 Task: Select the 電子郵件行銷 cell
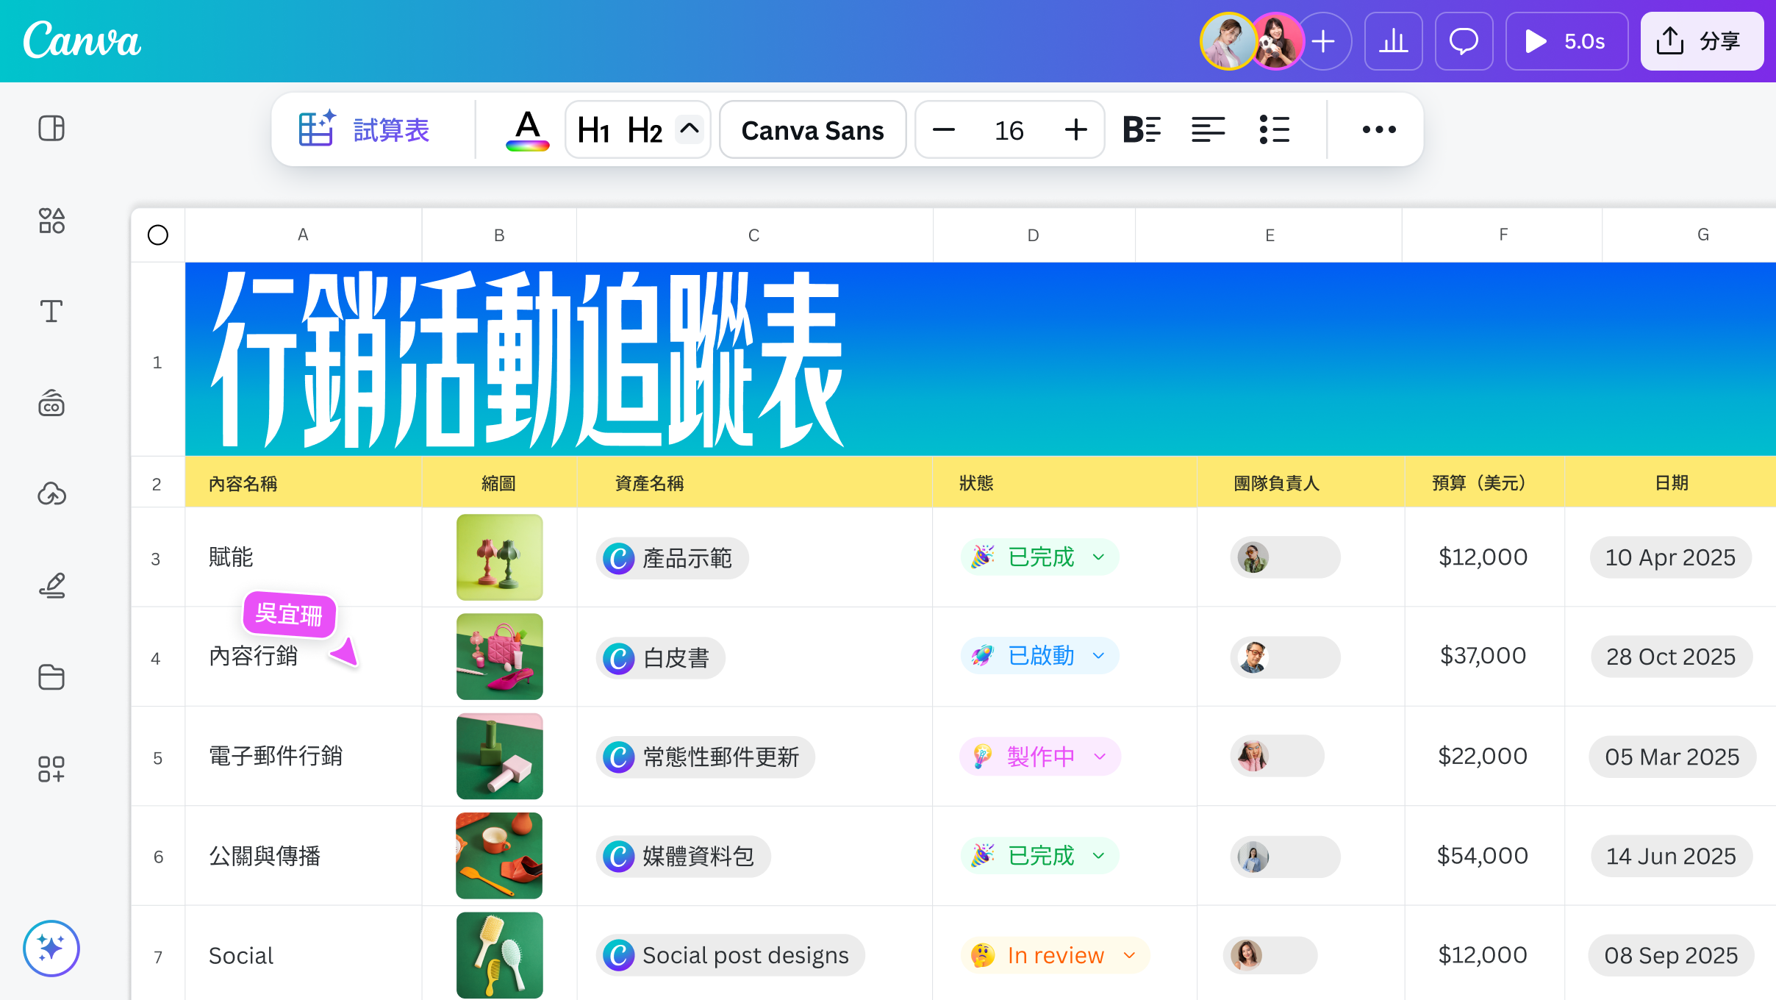tap(304, 757)
